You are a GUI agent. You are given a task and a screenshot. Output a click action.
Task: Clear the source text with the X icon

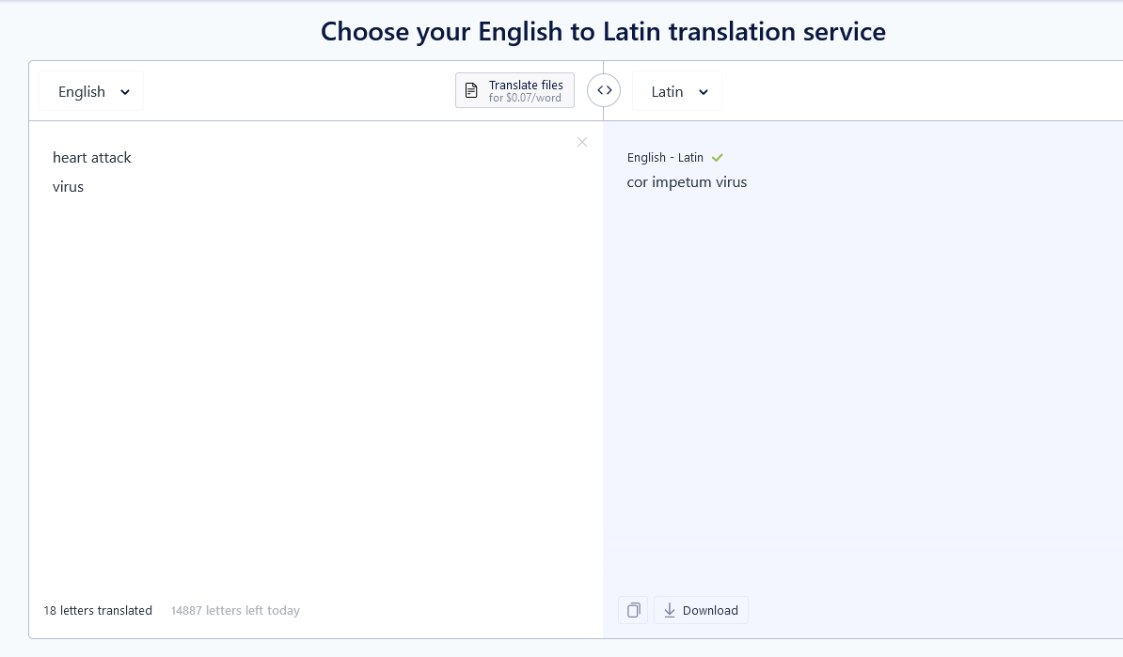[x=581, y=142]
